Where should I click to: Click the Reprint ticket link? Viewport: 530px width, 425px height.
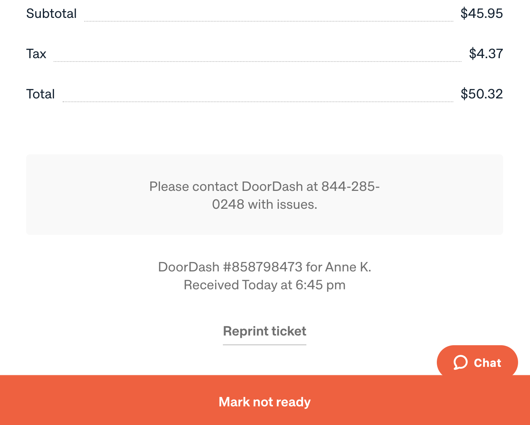[x=264, y=331]
